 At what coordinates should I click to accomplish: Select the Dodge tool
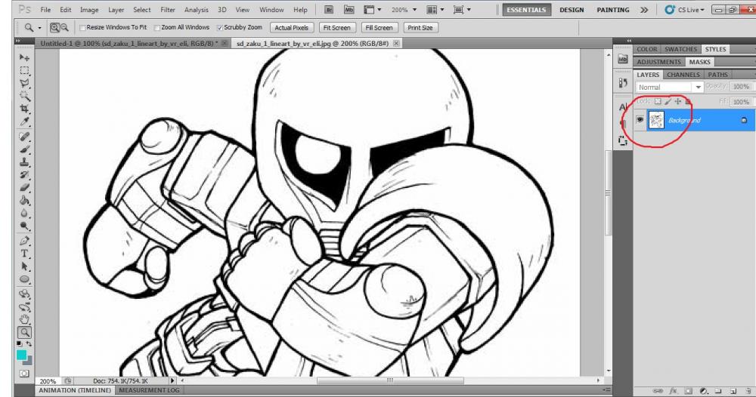(24, 226)
